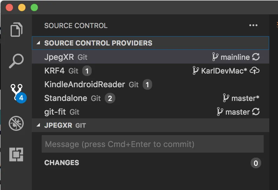Publish KRF4 changes with cloud upload icon

click(x=255, y=71)
